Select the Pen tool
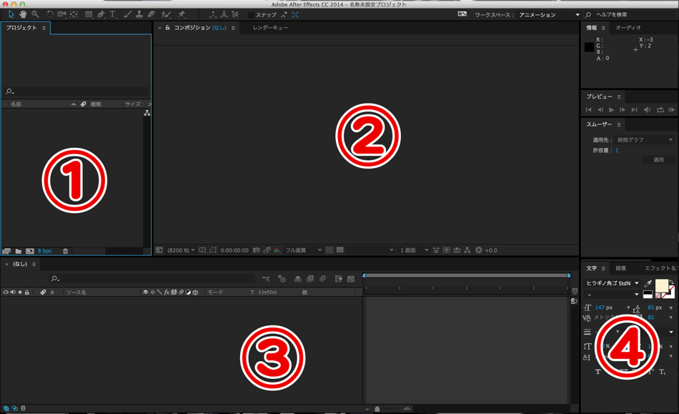This screenshot has height=414, width=679. [x=101, y=14]
